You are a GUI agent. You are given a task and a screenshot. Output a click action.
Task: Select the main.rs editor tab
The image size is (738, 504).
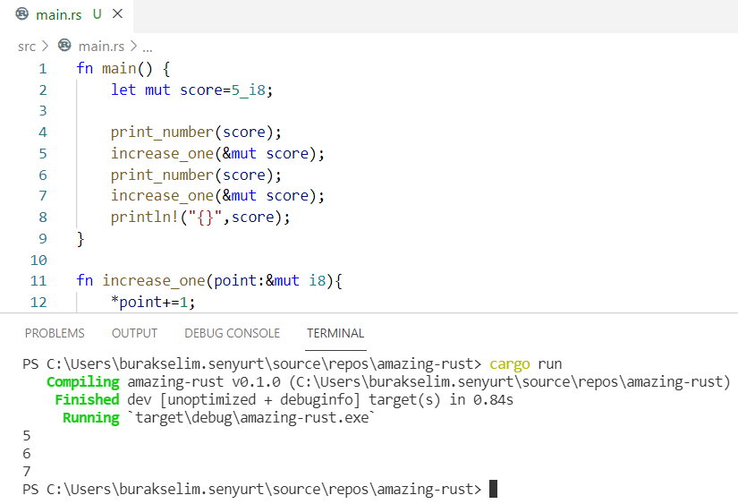(58, 15)
